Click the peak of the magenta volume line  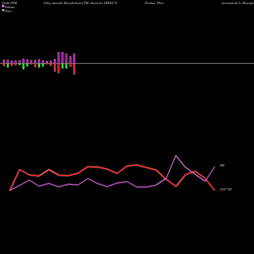point(176,155)
